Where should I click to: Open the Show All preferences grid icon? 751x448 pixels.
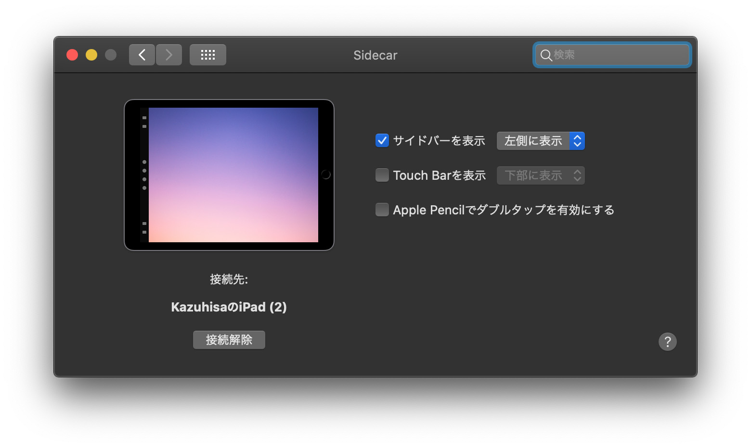[x=207, y=54]
